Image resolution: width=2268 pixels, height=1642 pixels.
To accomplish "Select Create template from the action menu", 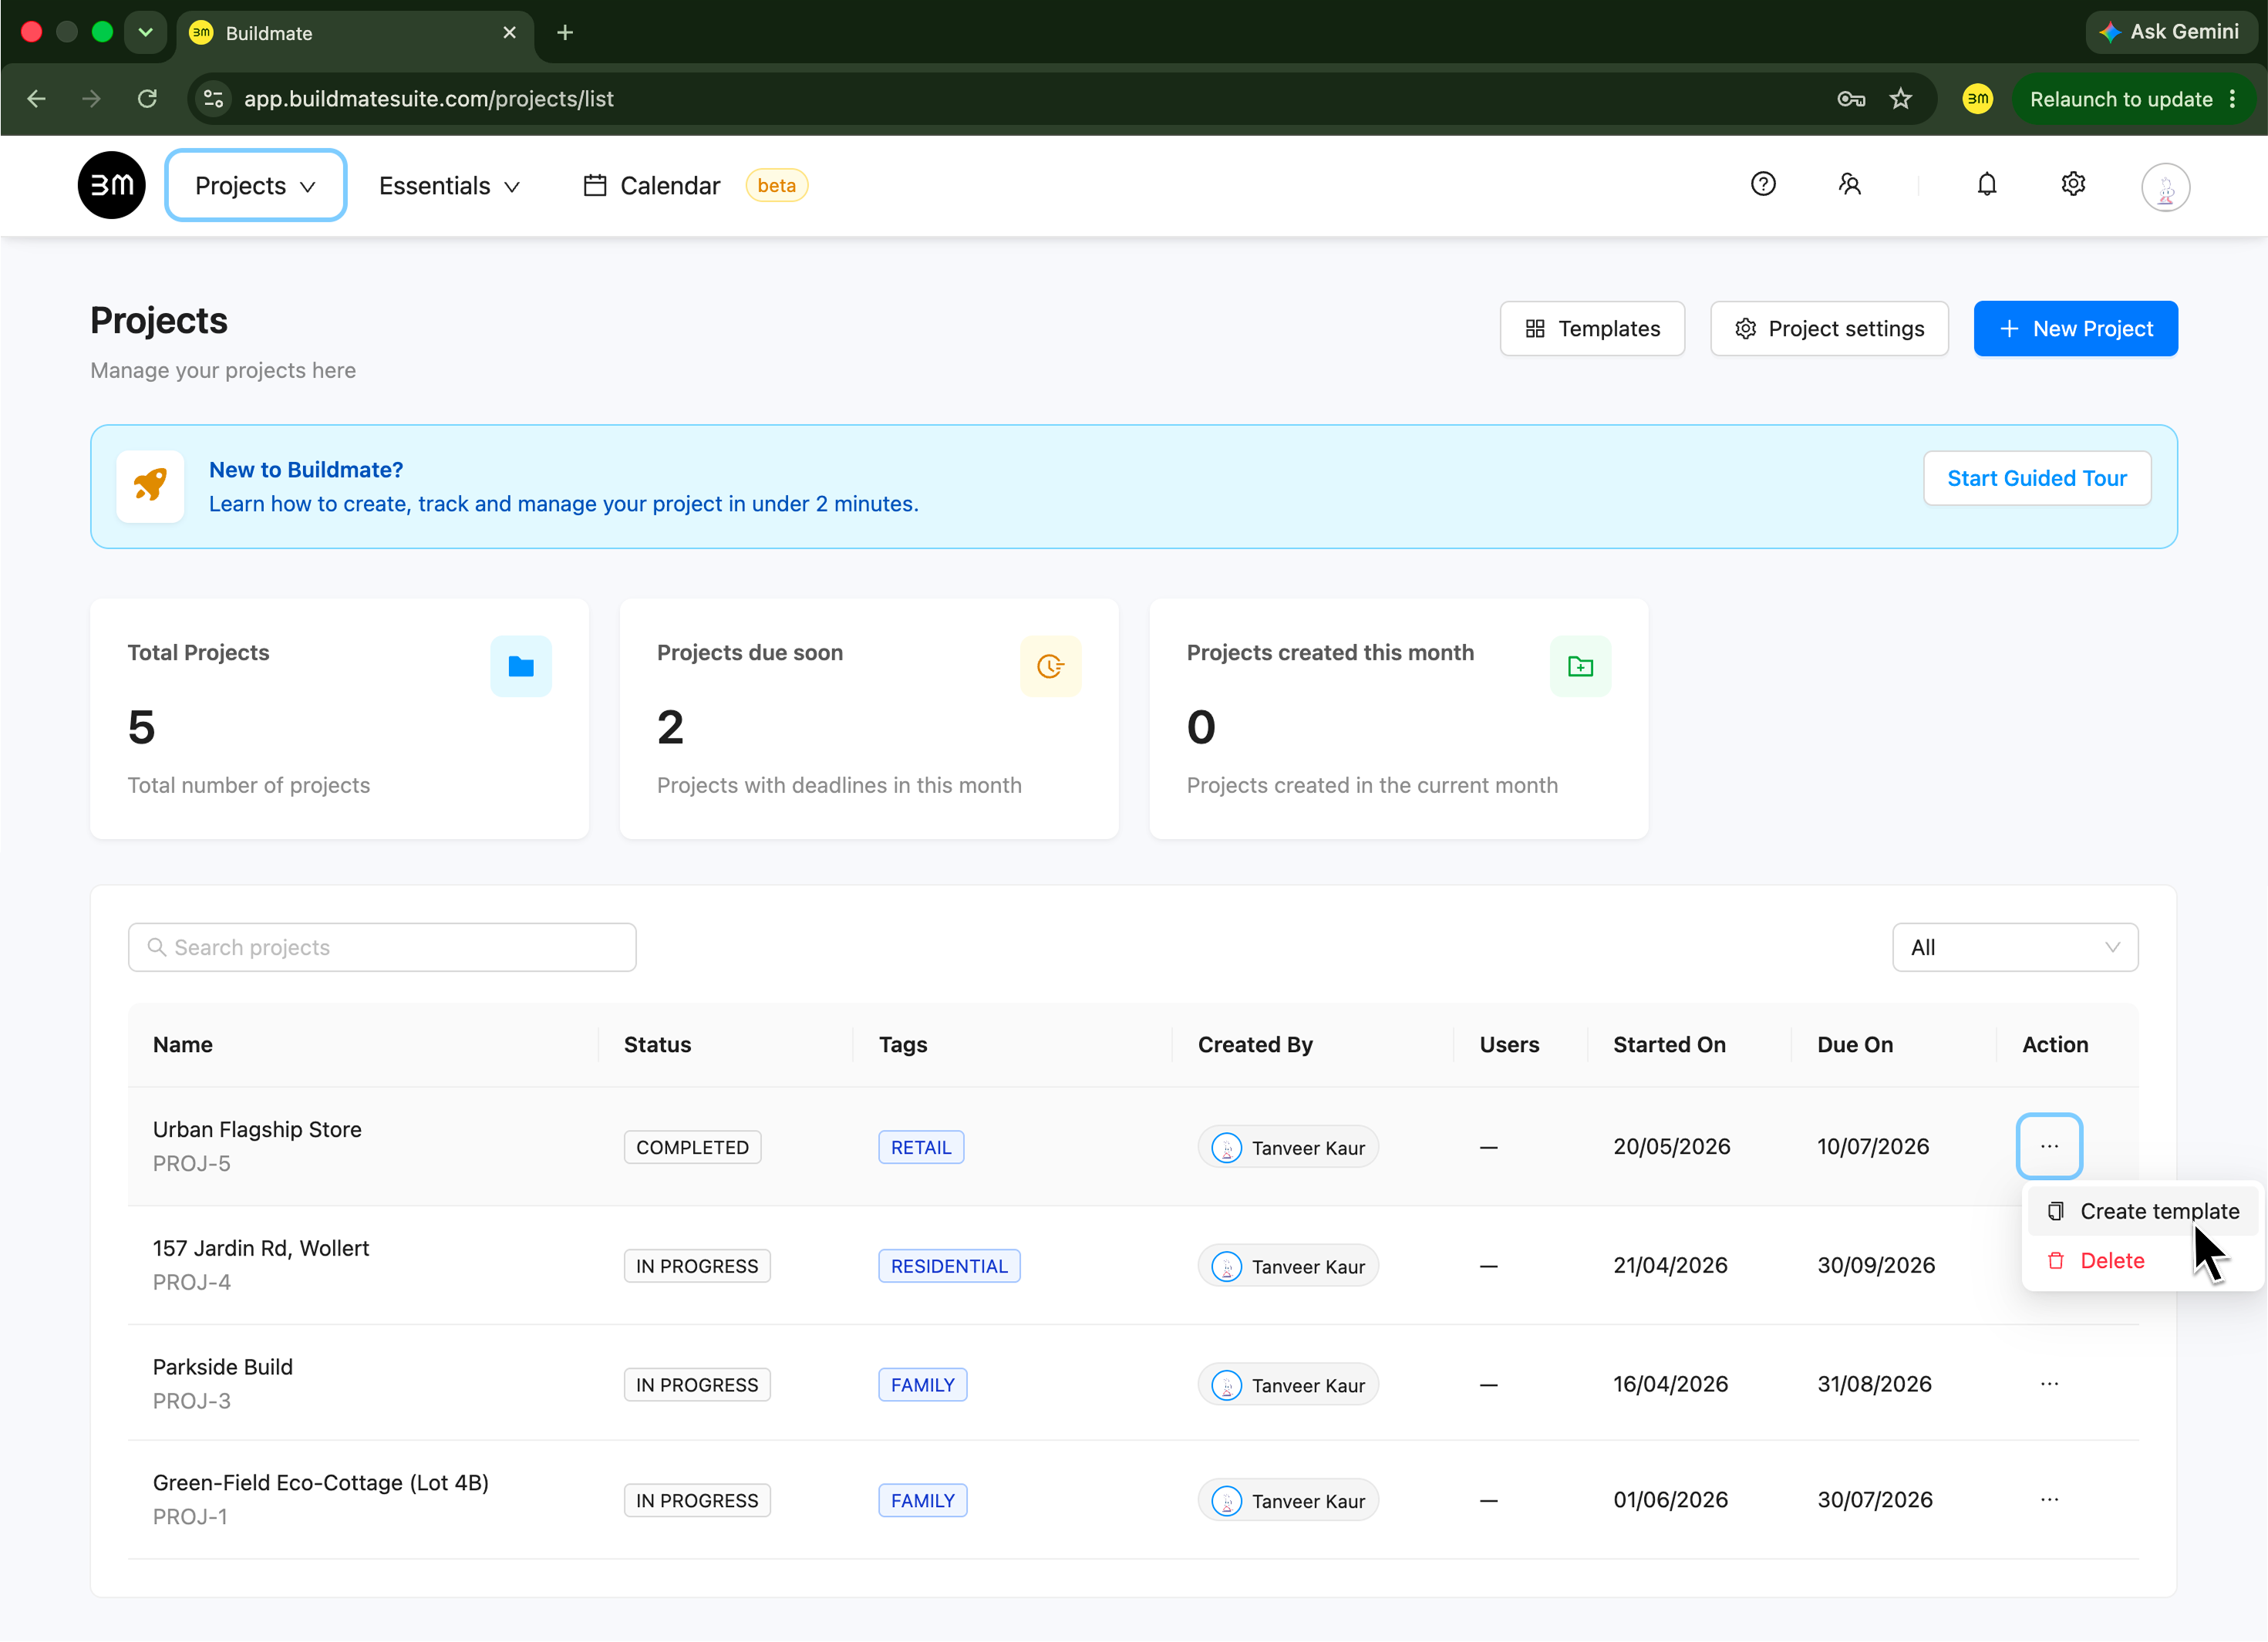I will click(x=2142, y=1211).
